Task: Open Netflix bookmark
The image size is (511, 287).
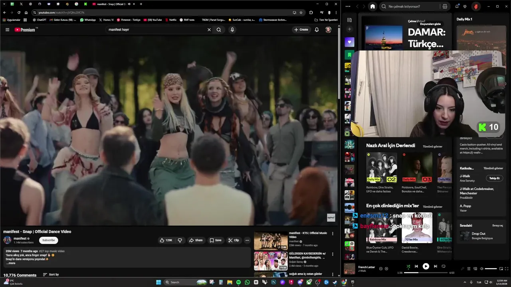Action: [x=170, y=20]
